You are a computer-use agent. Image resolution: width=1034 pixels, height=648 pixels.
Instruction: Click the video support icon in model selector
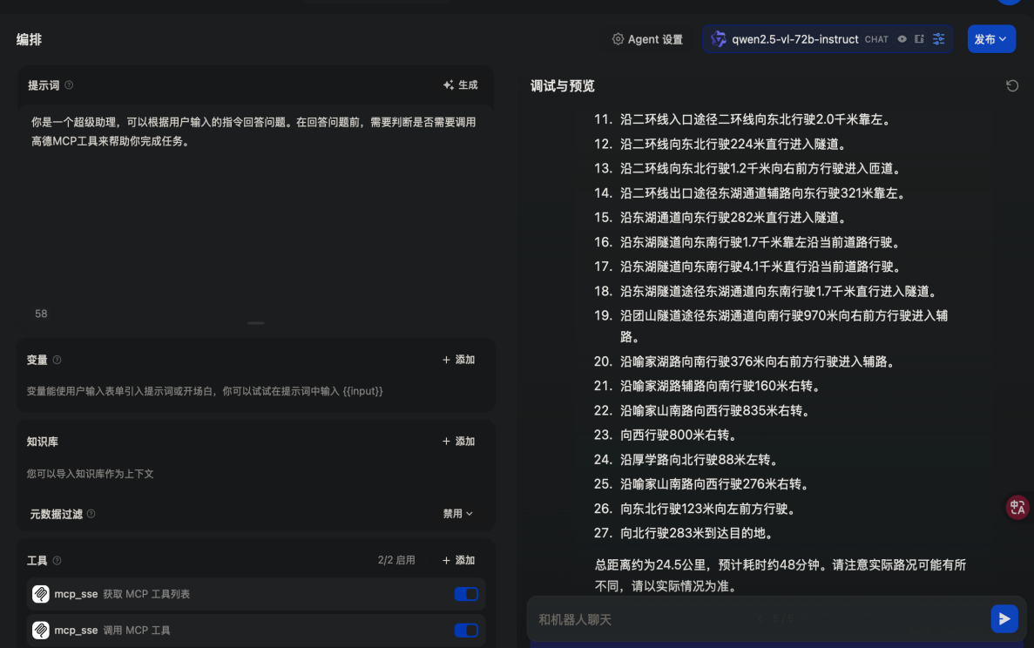[x=919, y=39]
